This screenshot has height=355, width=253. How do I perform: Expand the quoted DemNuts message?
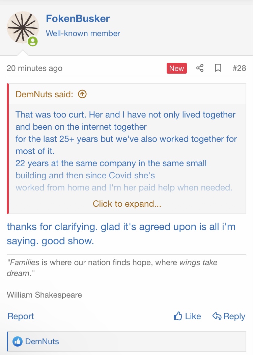(x=127, y=204)
